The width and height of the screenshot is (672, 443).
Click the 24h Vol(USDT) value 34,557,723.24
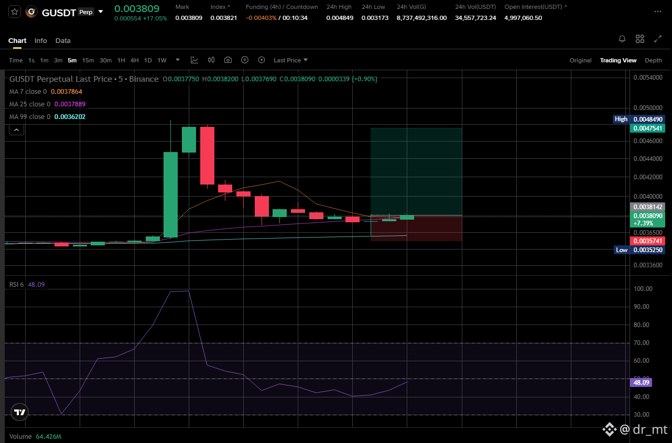(475, 18)
